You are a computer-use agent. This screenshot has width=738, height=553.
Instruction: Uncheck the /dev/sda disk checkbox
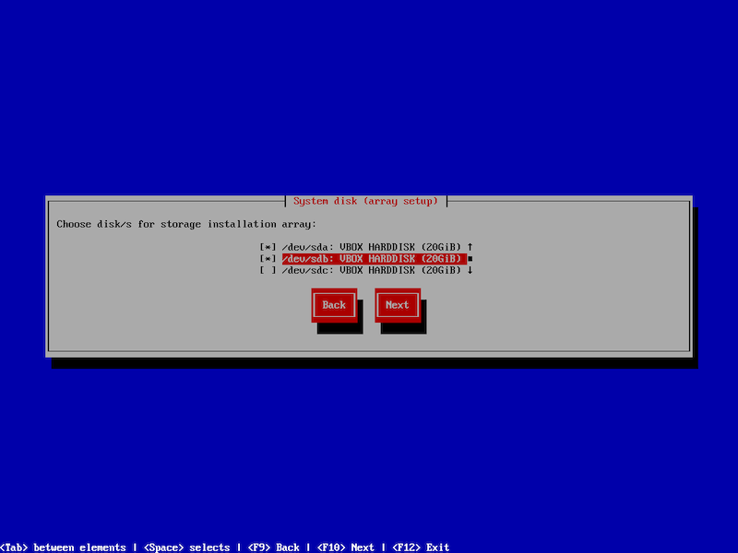pyautogui.click(x=268, y=247)
